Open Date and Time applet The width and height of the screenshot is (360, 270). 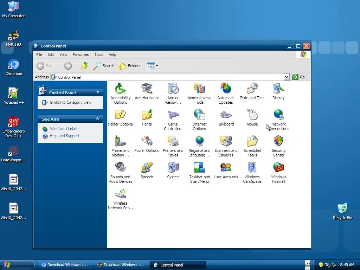[252, 91]
